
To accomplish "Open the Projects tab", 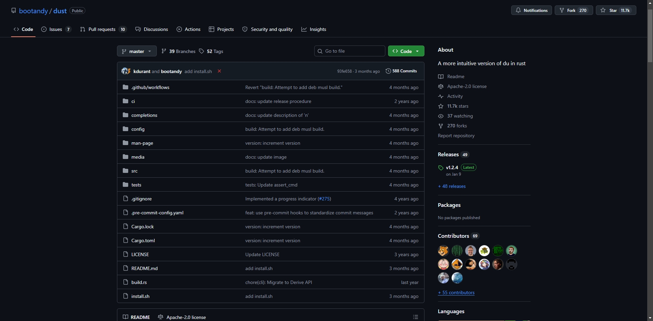I will [x=221, y=29].
